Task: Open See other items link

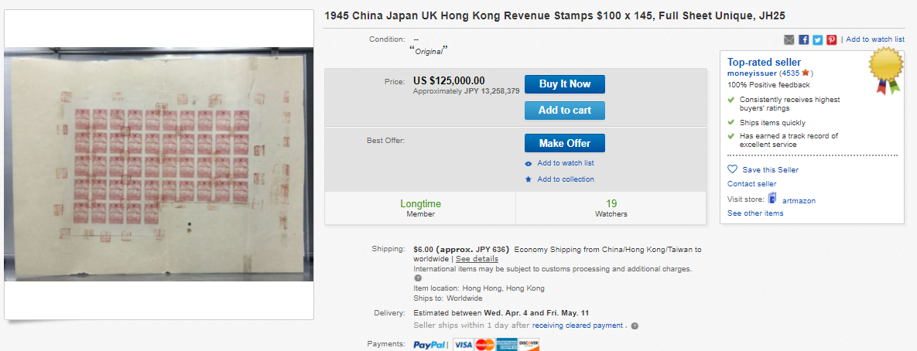Action: [x=755, y=213]
